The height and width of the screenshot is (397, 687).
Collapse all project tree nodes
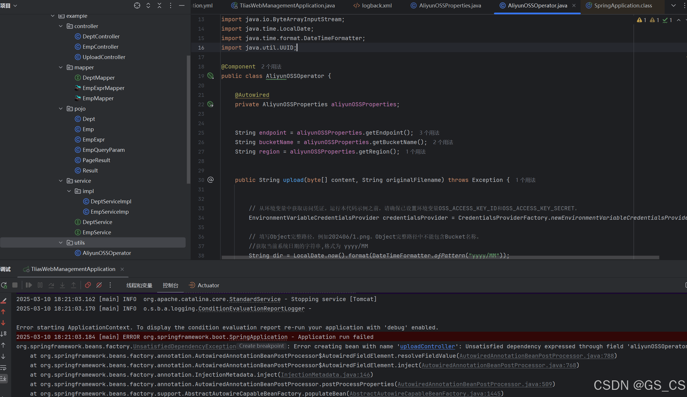159,5
